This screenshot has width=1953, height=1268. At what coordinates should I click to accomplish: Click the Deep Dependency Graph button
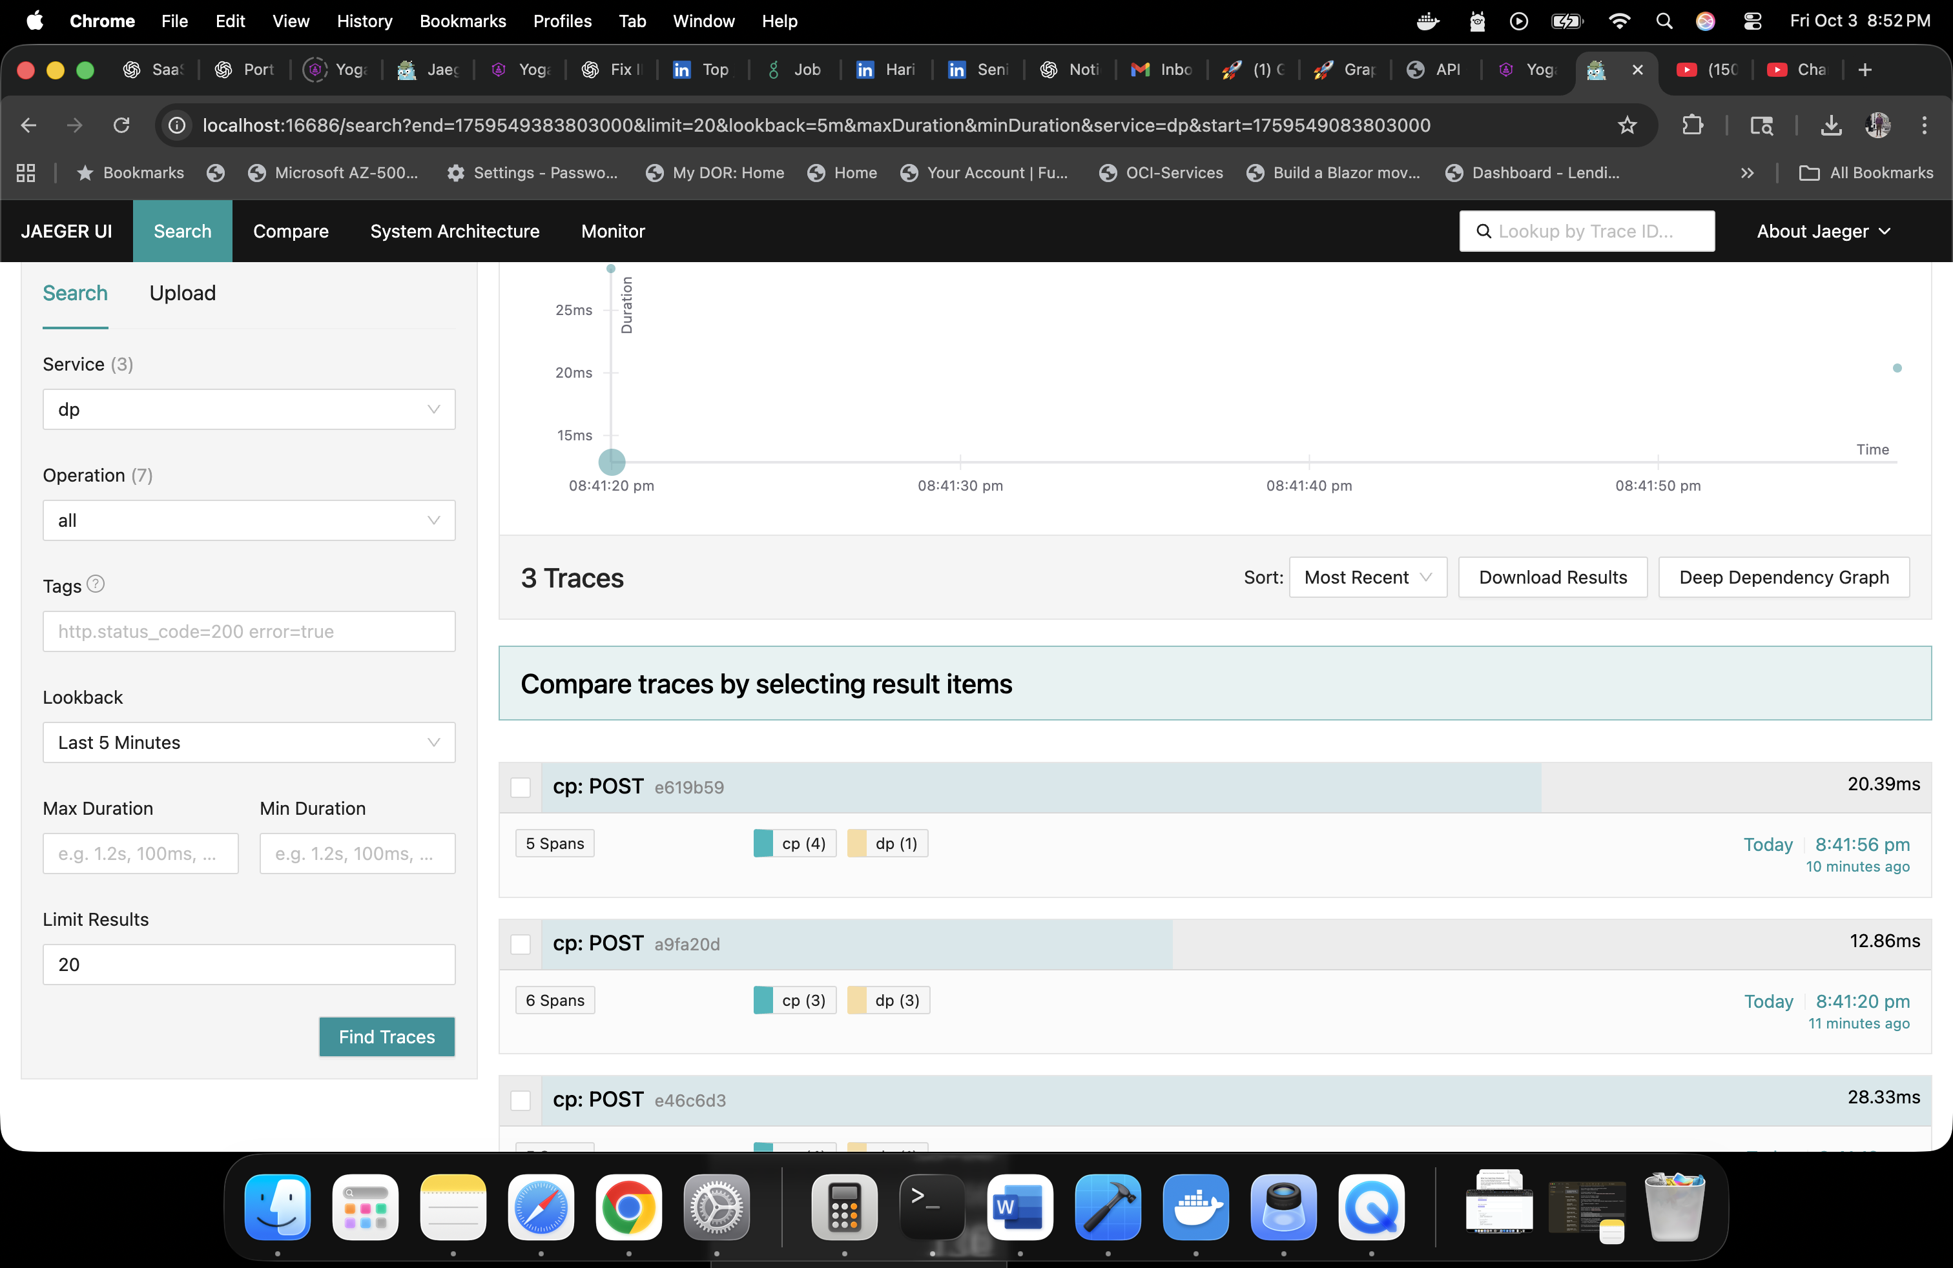pyautogui.click(x=1783, y=577)
